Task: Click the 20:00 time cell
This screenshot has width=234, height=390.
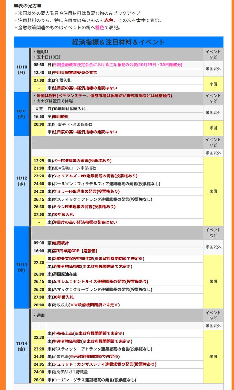Action: coord(39,124)
